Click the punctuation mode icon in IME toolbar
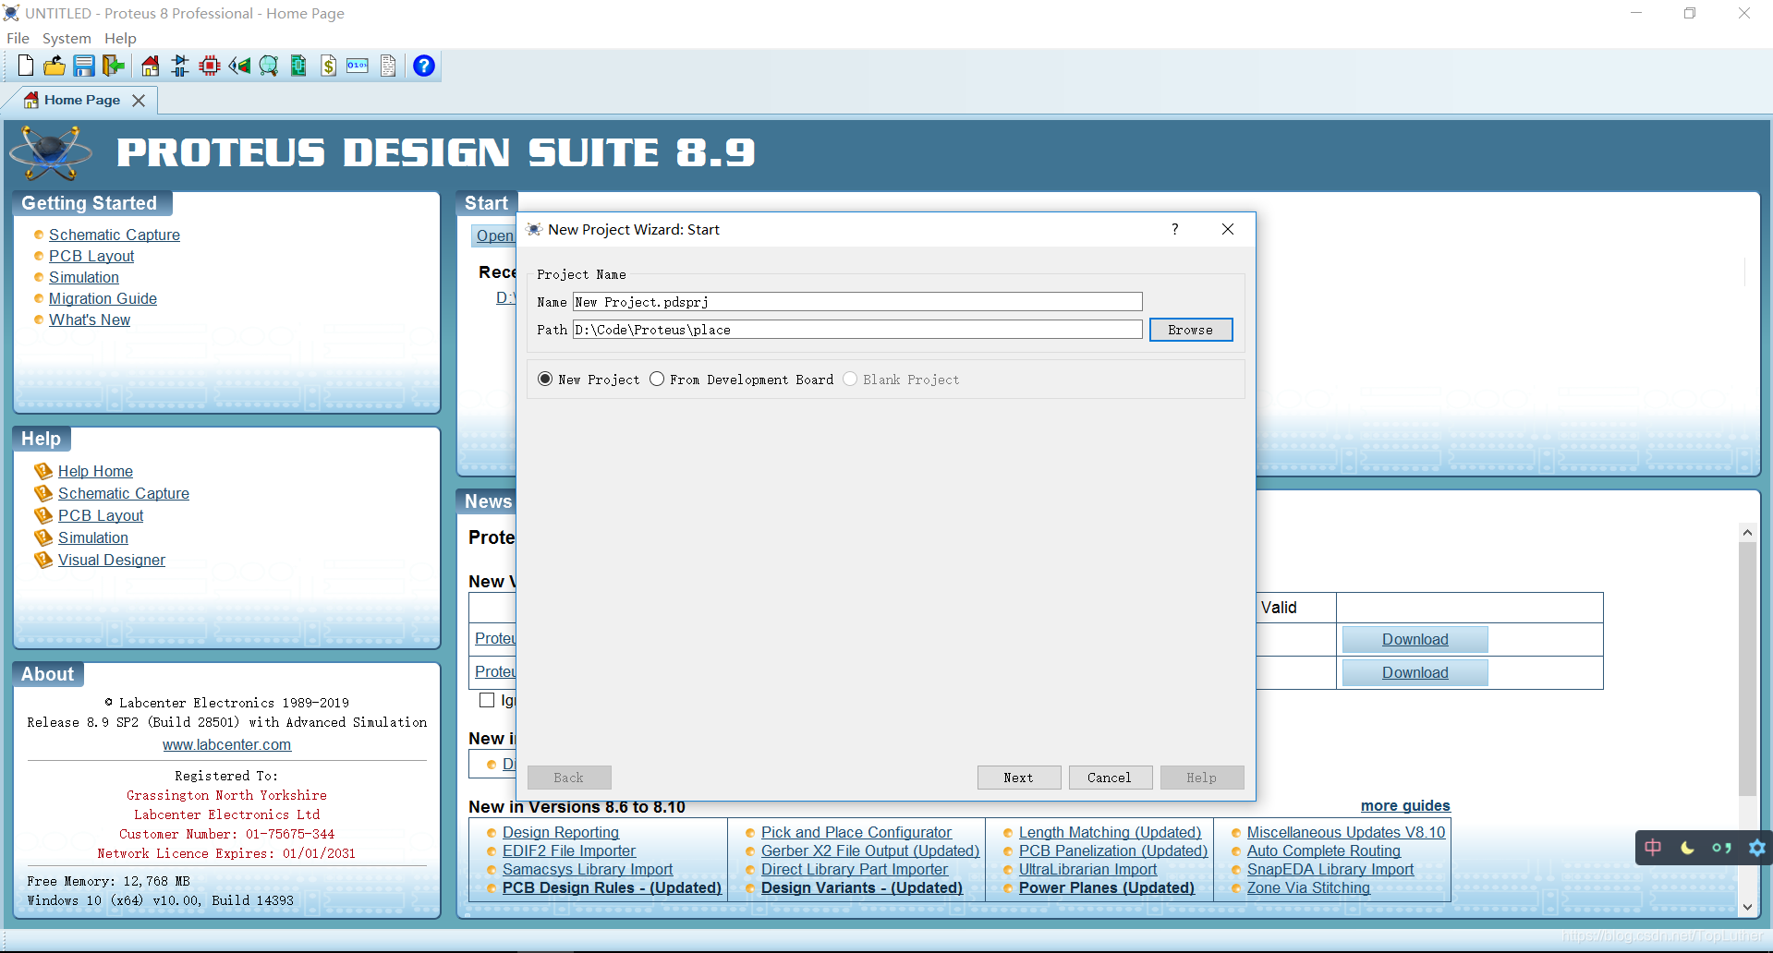Viewport: 1773px width, 953px height. pyautogui.click(x=1721, y=847)
